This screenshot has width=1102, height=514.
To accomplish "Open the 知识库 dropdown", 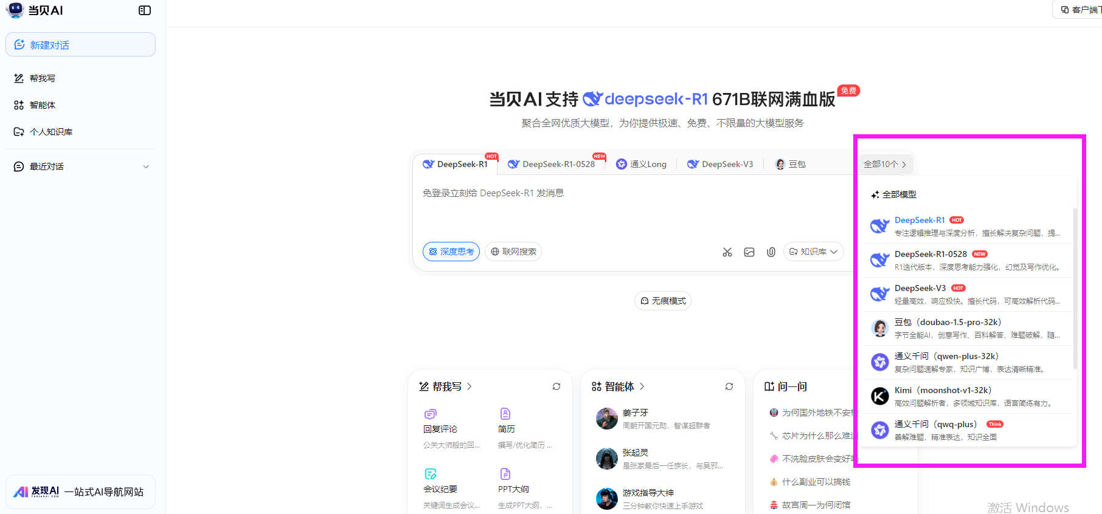I will pos(813,252).
